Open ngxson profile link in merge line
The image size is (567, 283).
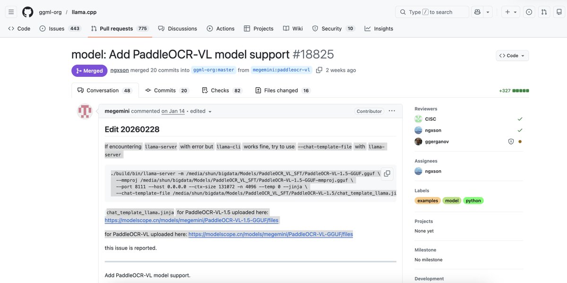coord(120,70)
